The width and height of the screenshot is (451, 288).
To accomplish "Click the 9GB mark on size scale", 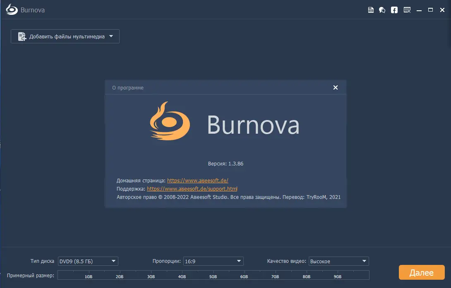I will (x=337, y=276).
